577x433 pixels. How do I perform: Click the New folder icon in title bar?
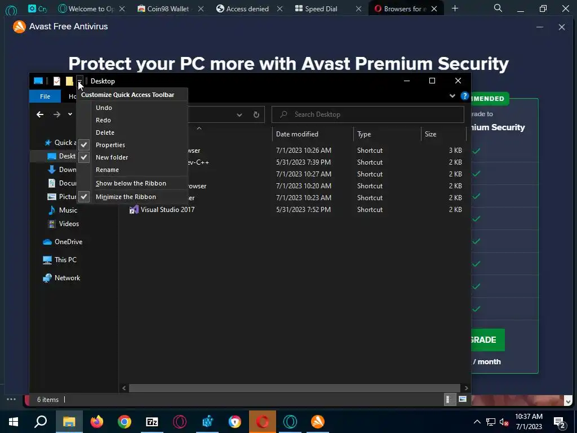click(69, 81)
